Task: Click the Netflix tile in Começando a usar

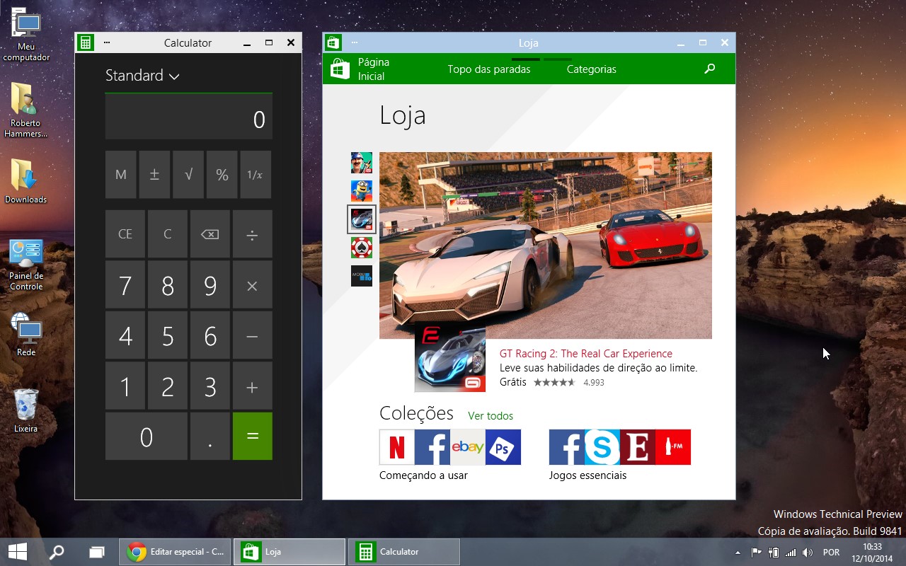Action: coord(397,447)
